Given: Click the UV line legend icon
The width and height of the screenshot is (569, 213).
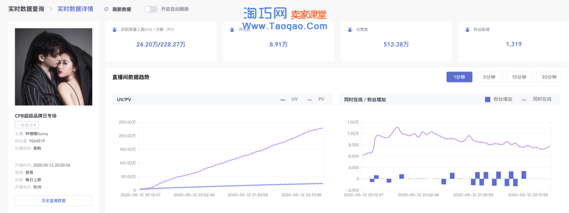Looking at the screenshot, I should [283, 99].
